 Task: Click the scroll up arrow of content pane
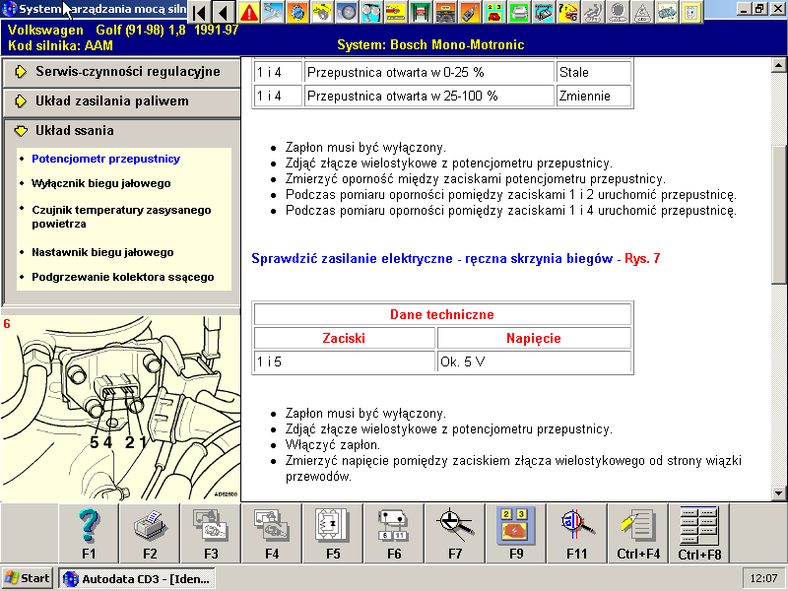click(x=778, y=65)
